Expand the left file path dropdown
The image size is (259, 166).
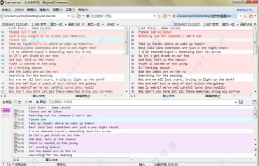coord(68,16)
